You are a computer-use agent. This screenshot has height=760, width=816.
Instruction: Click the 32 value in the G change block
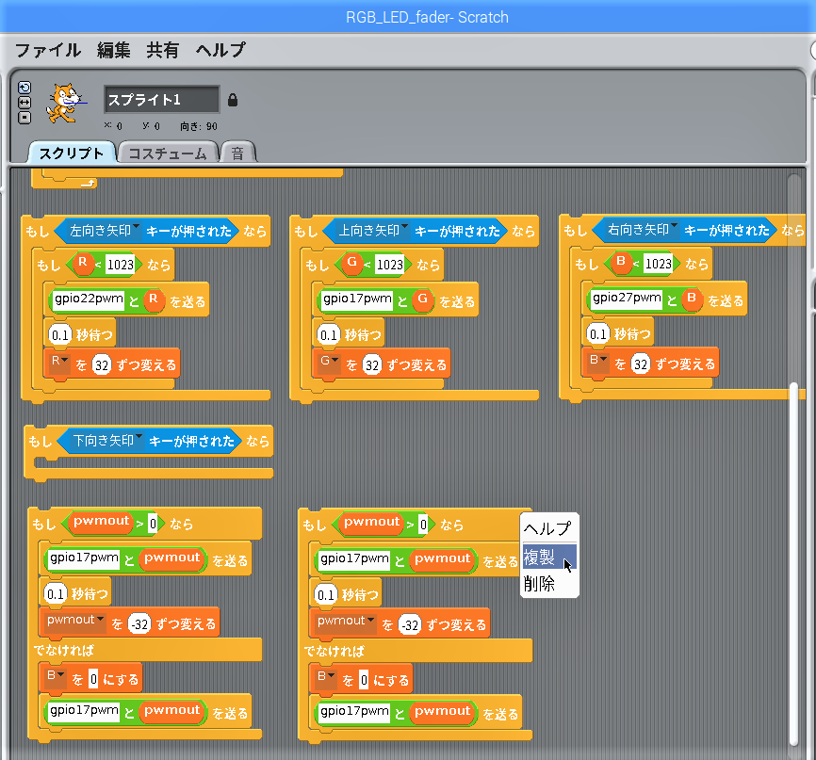tap(372, 365)
